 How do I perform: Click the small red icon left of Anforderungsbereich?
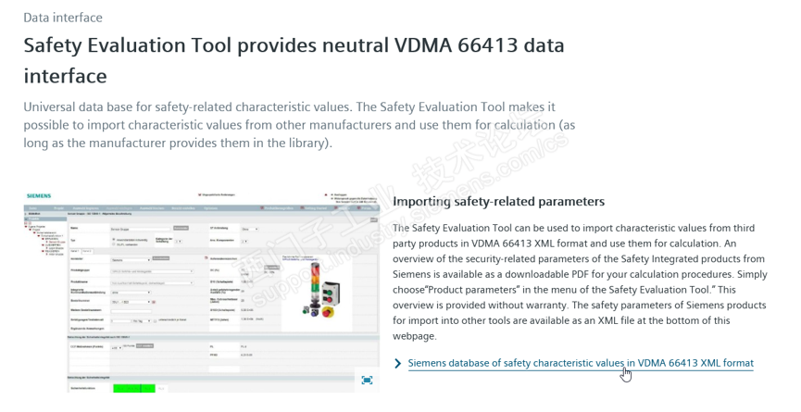point(205,256)
